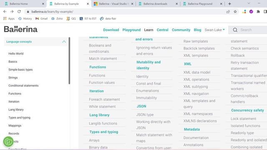
Task: Open the XML navigation example
Action: [x=196, y=94]
